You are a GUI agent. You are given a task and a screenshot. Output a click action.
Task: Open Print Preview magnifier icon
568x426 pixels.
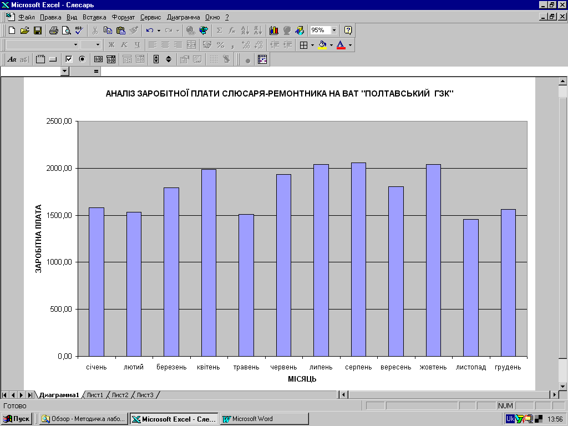(67, 31)
